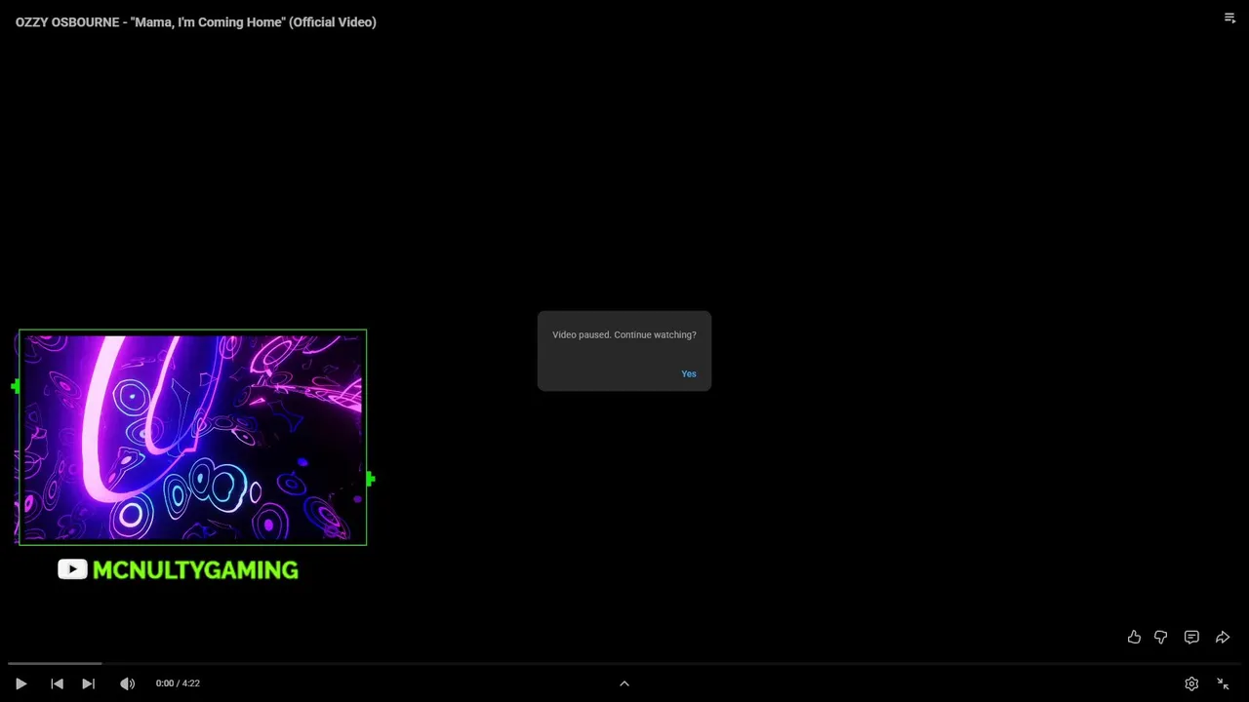Seek on the video progress bar

tap(624, 664)
